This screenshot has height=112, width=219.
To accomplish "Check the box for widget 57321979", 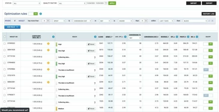I will (4, 76).
